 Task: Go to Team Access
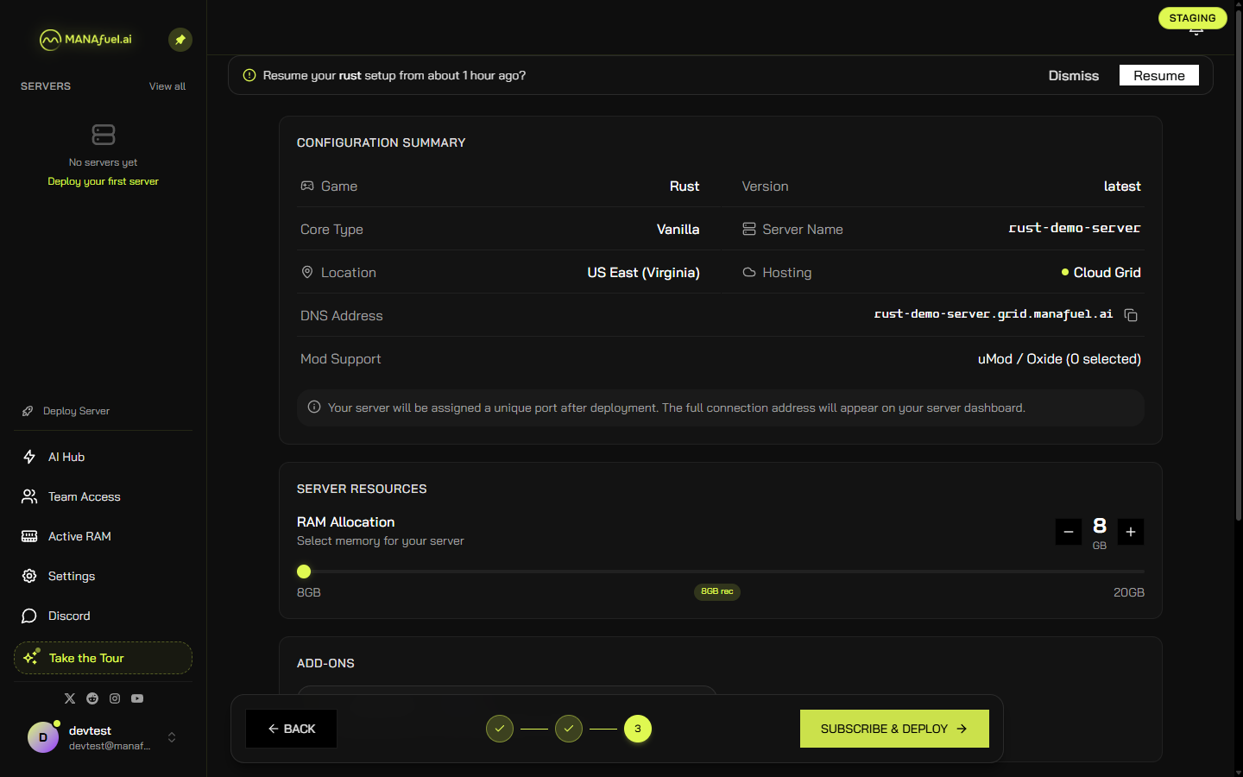tap(103, 496)
